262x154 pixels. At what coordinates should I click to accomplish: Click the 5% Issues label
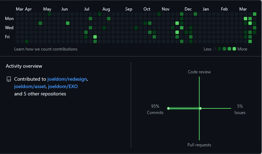tap(240, 109)
